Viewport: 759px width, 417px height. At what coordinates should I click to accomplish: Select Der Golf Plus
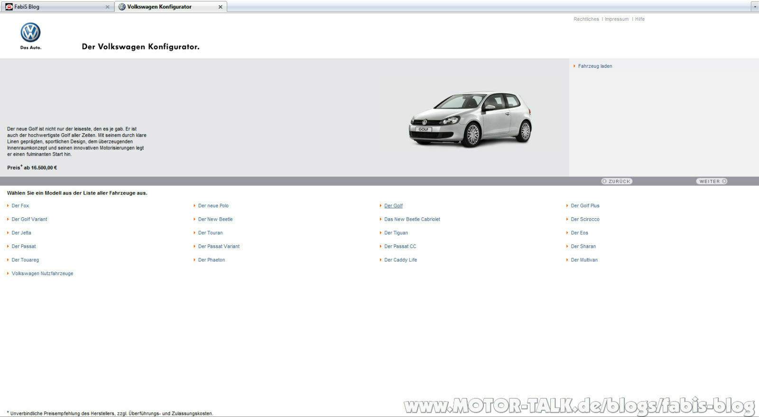point(585,206)
